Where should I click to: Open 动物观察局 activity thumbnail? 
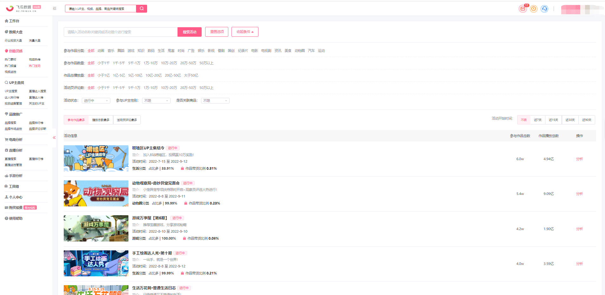tap(96, 193)
